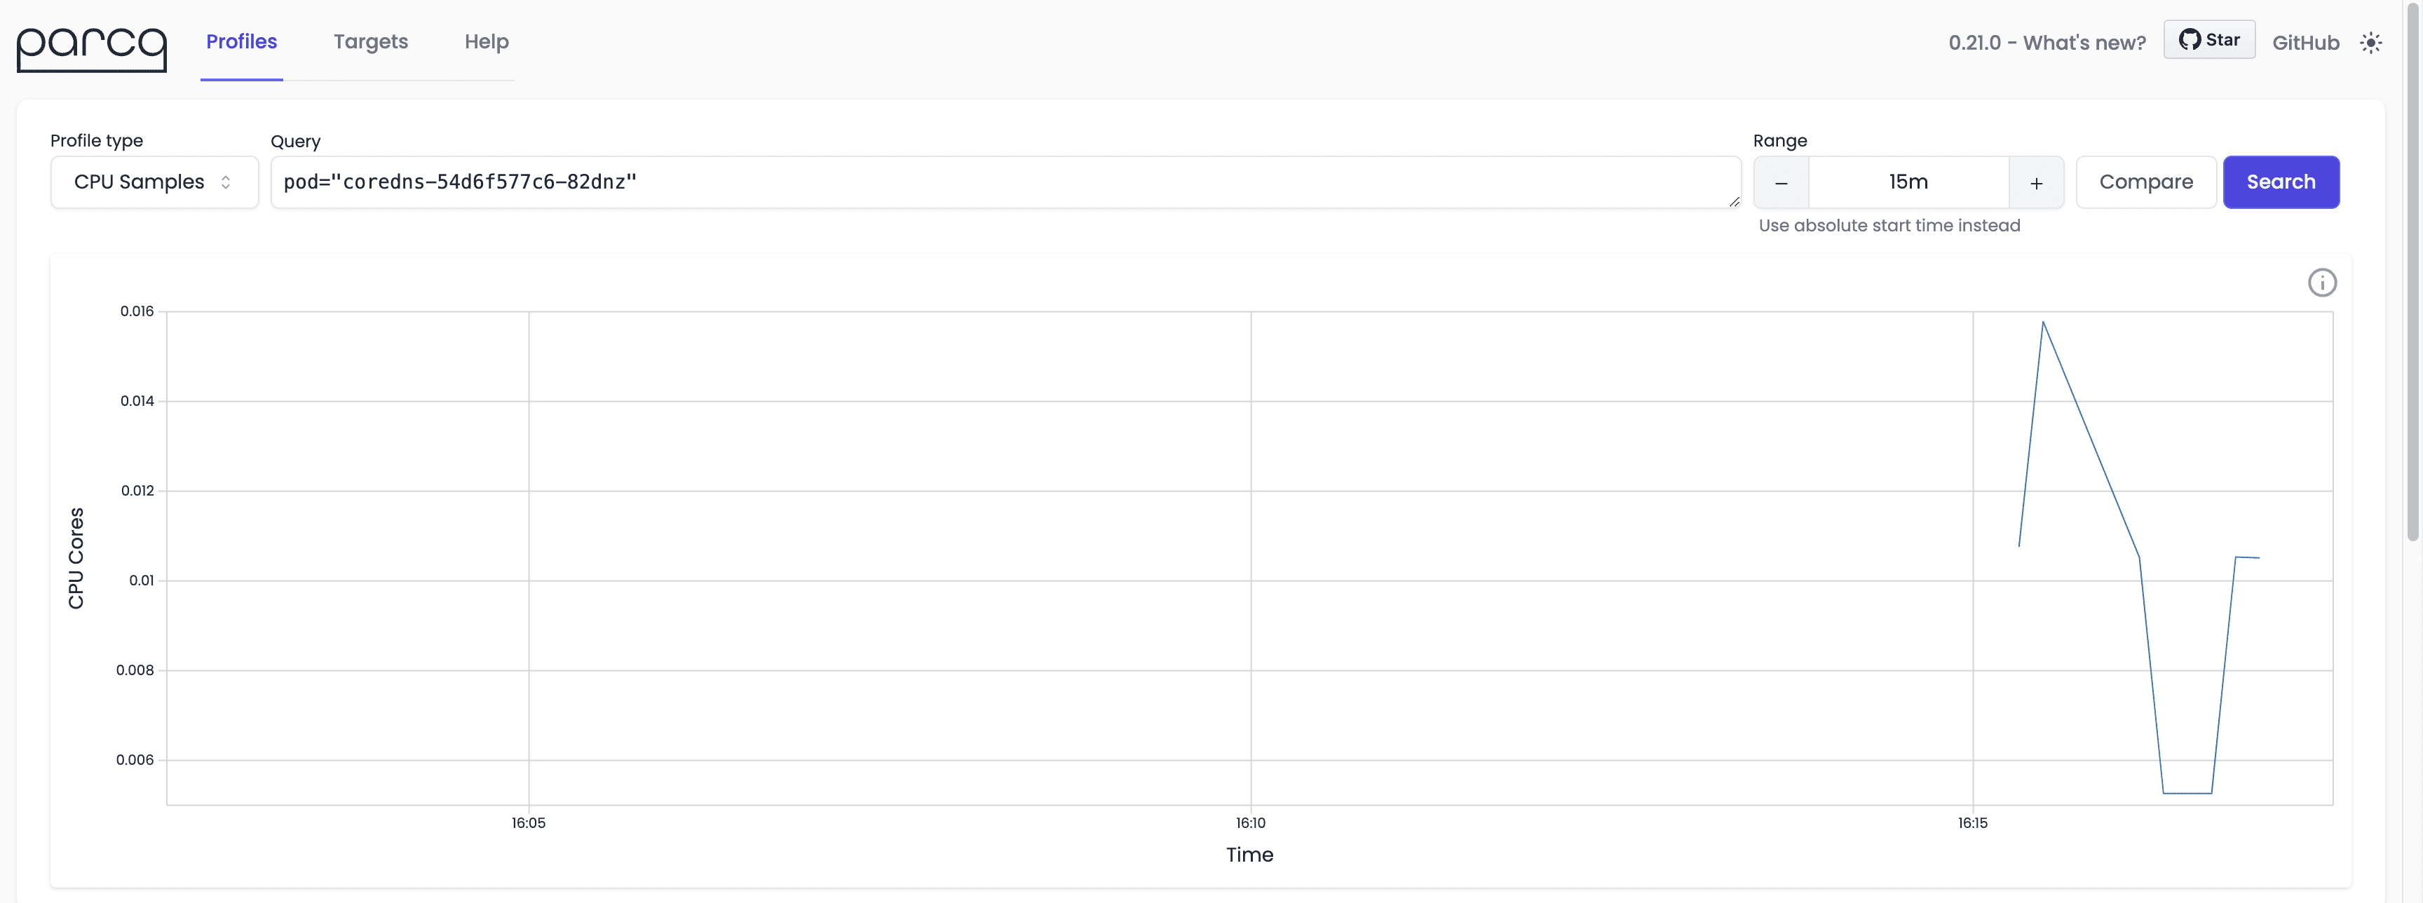Click the GitHub Star icon button
Viewport: 2423px width, 903px height.
(x=2209, y=39)
